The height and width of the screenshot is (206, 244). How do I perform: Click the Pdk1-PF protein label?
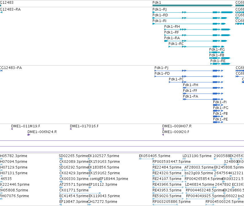(x=190, y=91)
